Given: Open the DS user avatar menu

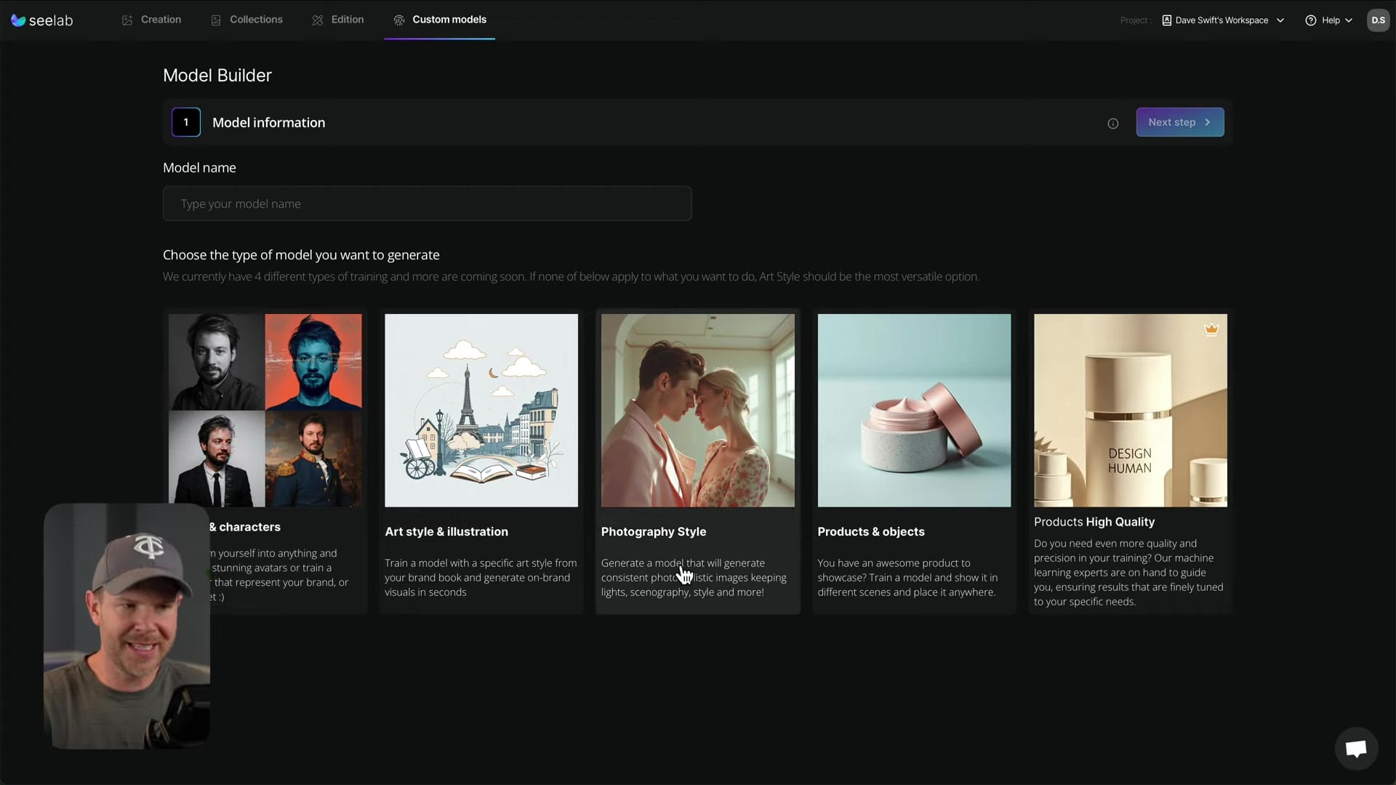Looking at the screenshot, I should click(x=1378, y=20).
